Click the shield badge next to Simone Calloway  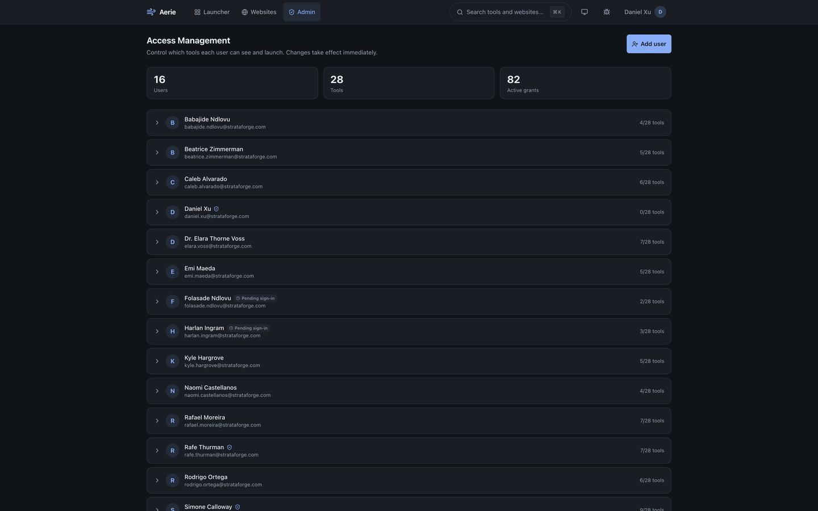click(x=237, y=507)
